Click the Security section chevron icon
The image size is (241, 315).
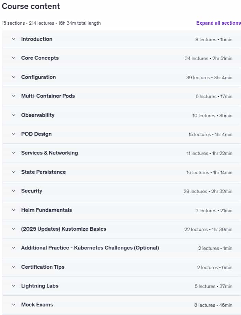[14, 191]
